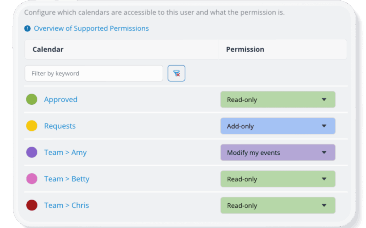Select the Team > Amy calendar link
The height and width of the screenshot is (228, 366).
[65, 152]
